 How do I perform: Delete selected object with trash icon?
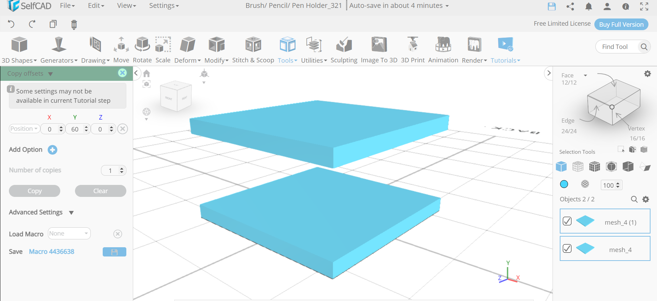(x=74, y=24)
